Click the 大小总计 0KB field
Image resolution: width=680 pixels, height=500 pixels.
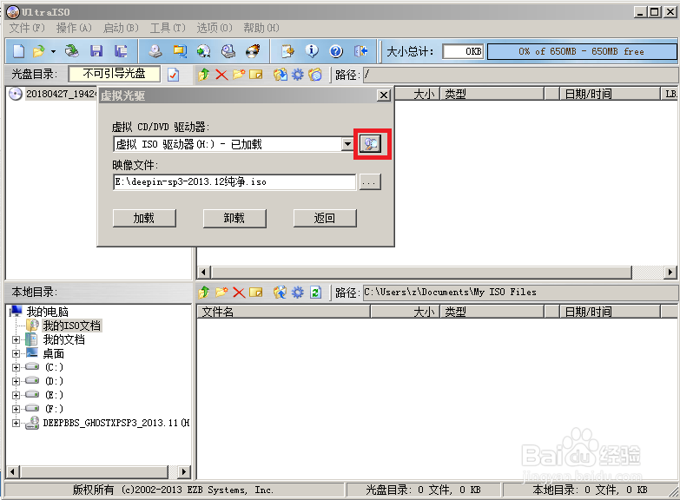coord(463,51)
